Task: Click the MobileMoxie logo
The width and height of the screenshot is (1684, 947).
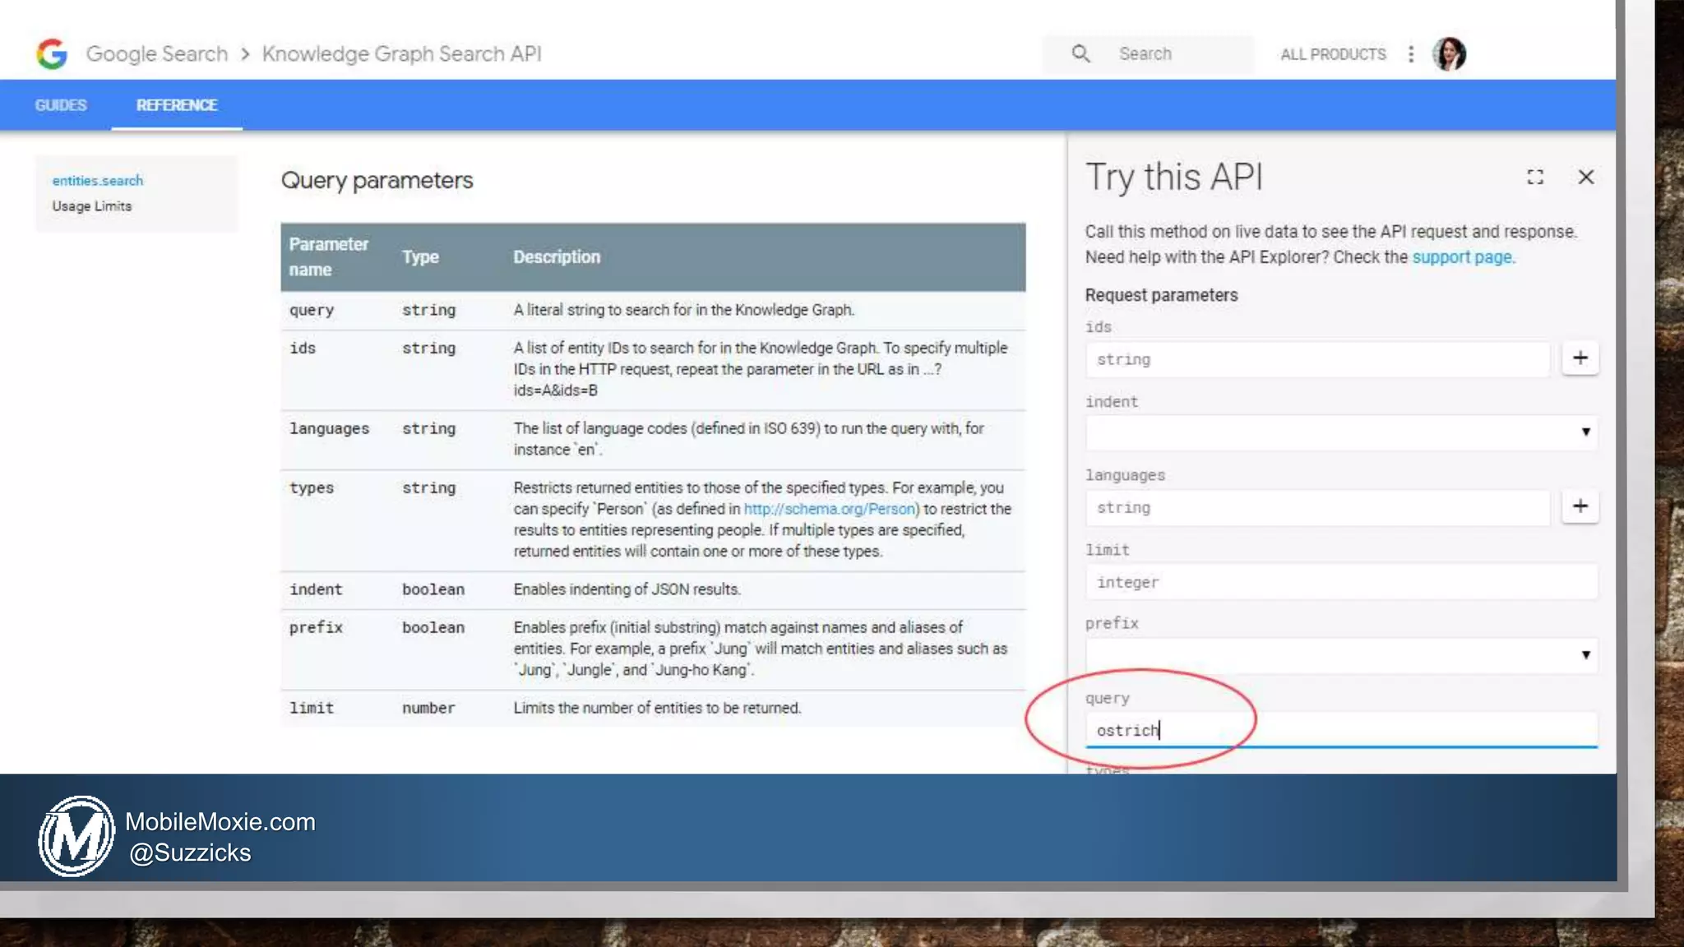Action: click(x=76, y=836)
